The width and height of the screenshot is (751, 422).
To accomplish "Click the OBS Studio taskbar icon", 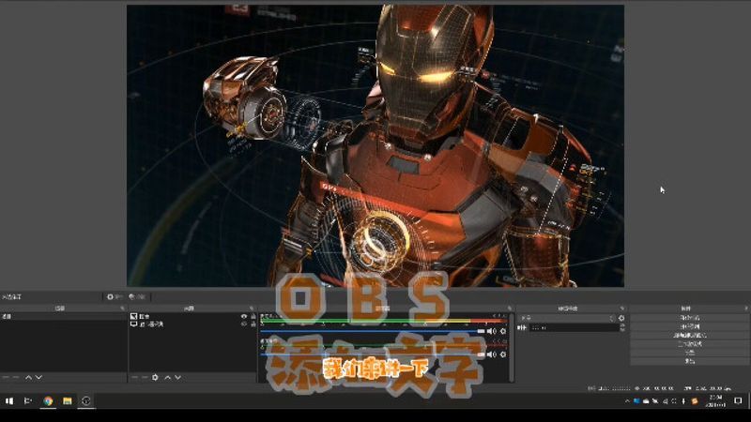I will [x=86, y=401].
